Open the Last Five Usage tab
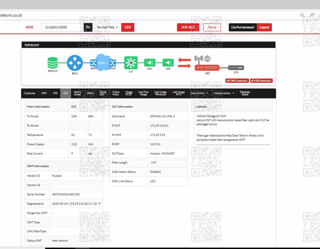Image resolution: width=320 pixels, height=249 pixels. click(x=143, y=93)
